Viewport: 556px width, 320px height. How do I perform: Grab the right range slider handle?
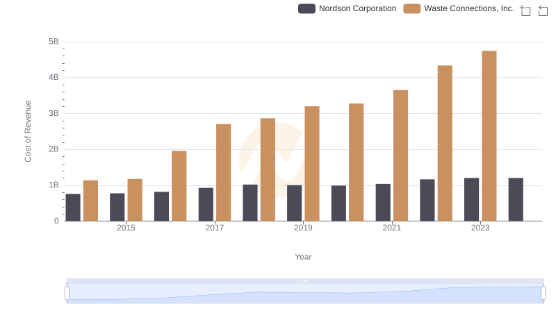pos(543,294)
